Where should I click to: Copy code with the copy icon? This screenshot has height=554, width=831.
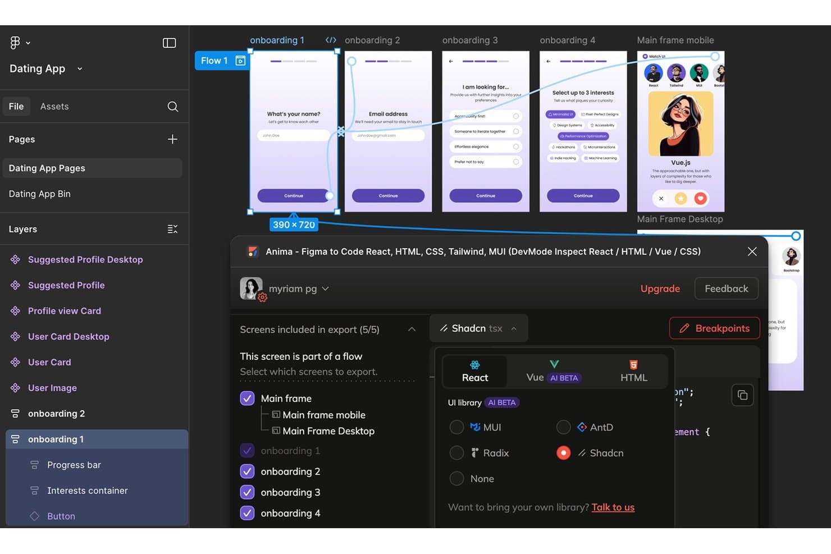(x=742, y=395)
